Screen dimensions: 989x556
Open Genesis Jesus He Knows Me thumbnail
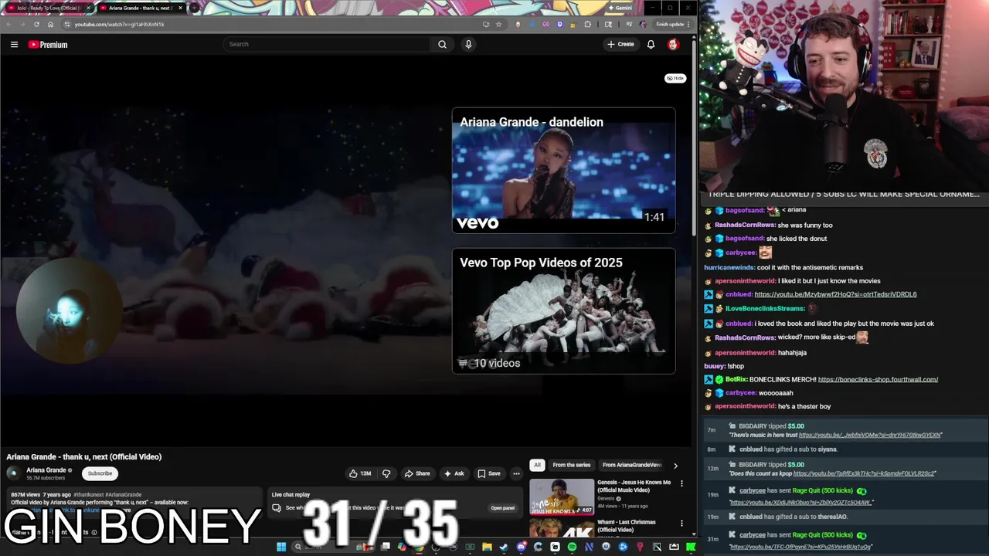click(562, 497)
